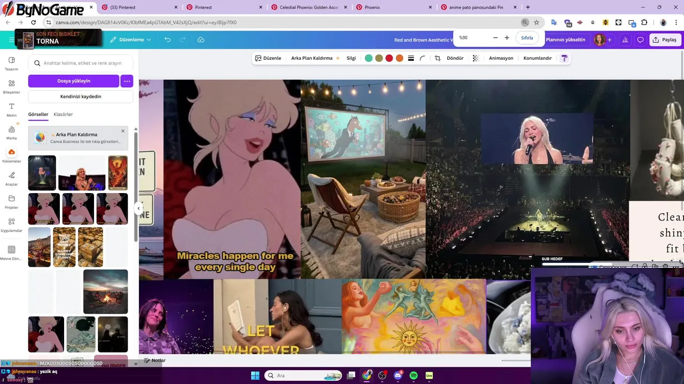Click the Planınızı yükseltin button
This screenshot has height=384, width=684.
tap(565, 39)
